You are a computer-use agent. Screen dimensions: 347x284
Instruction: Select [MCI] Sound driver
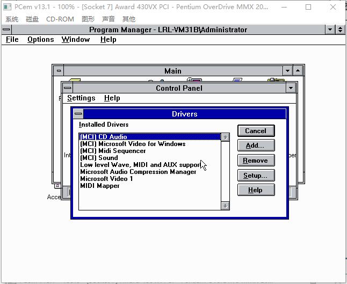[150, 158]
